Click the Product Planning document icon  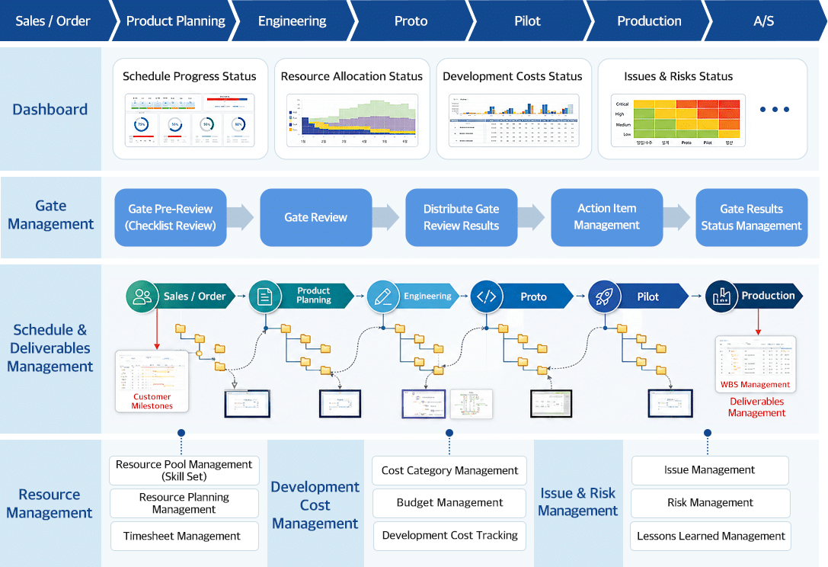[x=264, y=296]
